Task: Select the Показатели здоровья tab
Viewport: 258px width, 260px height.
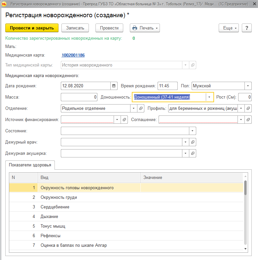Action: pyautogui.click(x=30, y=165)
